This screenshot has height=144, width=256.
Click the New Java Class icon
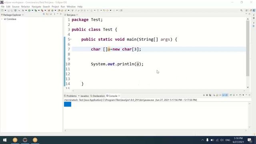[x=52, y=10]
